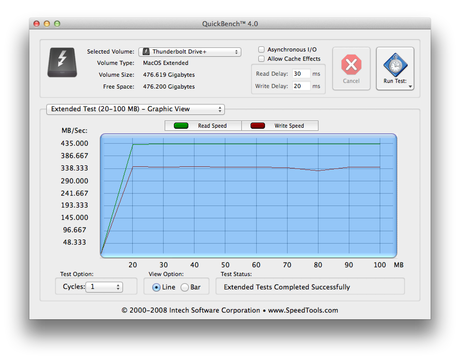Click the write speed dip at 80 MB
This screenshot has width=460, height=360.
(x=318, y=170)
